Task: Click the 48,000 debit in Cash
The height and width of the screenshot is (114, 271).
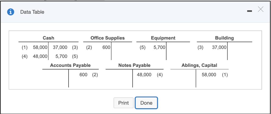Action: coord(40,56)
